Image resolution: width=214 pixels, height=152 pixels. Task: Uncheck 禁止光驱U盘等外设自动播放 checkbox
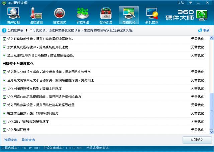point(4,56)
